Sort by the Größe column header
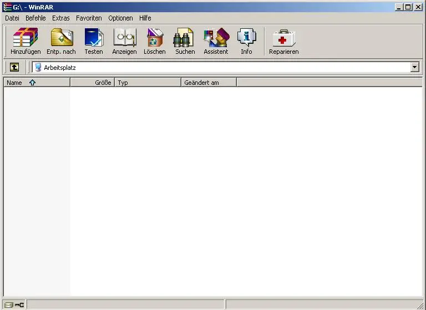The height and width of the screenshot is (310, 426). [93, 83]
